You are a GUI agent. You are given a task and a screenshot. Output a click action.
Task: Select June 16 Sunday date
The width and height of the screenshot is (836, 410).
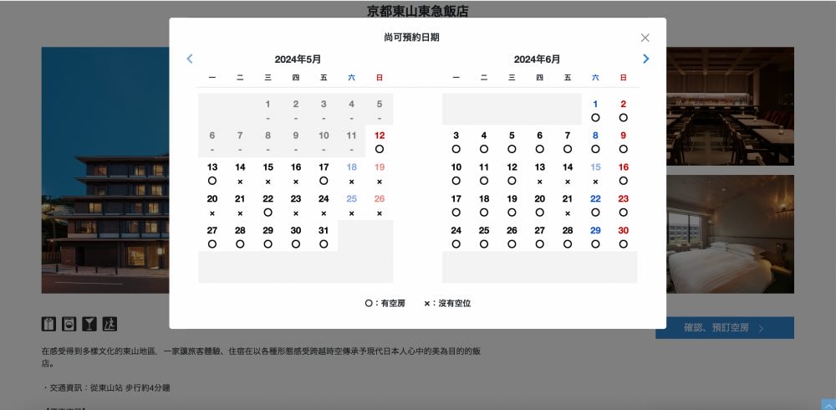(624, 173)
